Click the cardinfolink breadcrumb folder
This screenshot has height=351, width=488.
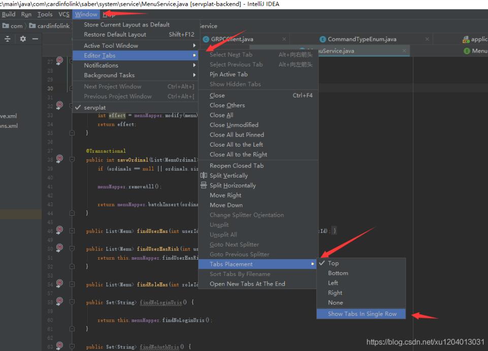53,26
